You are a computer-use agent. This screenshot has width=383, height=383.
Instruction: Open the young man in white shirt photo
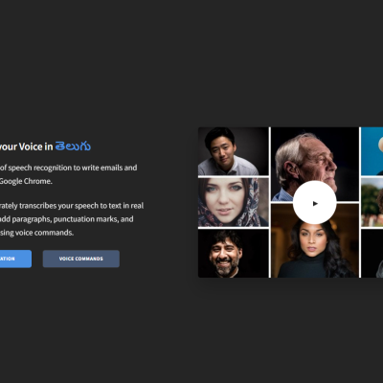pyautogui.click(x=234, y=151)
